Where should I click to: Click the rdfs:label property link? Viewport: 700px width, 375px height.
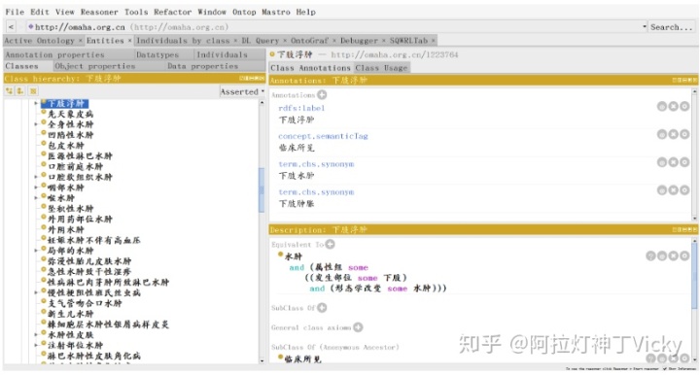301,108
